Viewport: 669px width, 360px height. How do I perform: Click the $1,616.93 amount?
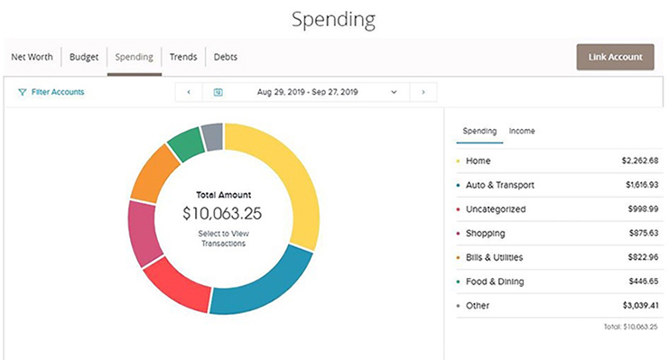pos(642,185)
